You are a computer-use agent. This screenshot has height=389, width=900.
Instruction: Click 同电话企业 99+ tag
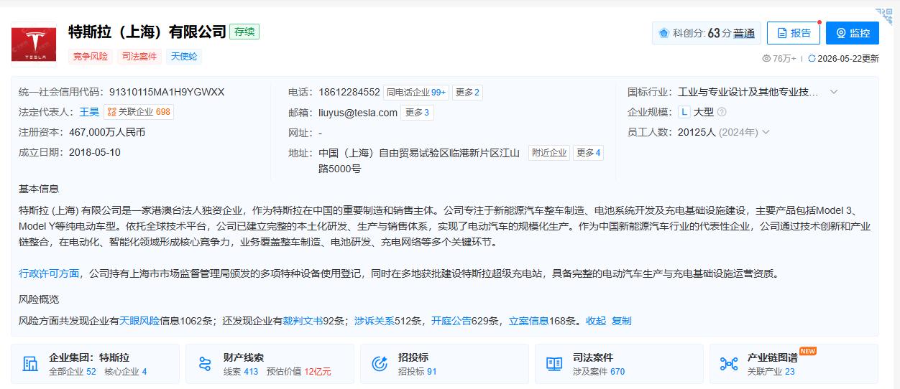tap(416, 92)
